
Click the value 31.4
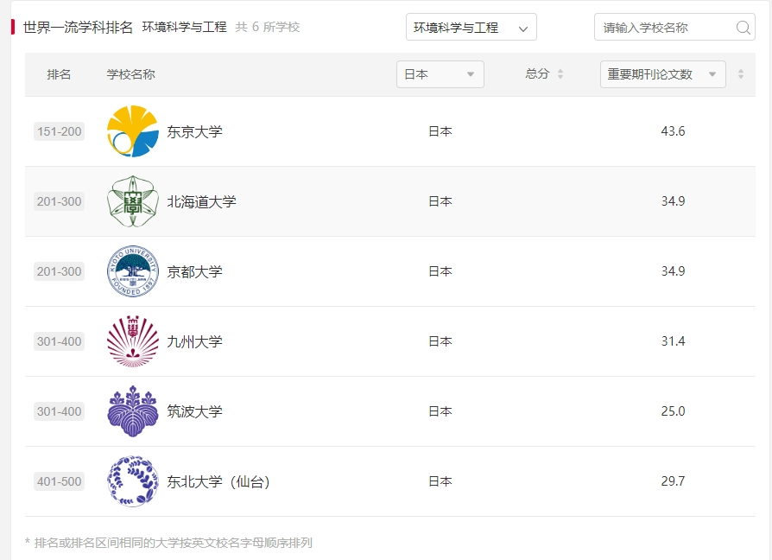673,340
